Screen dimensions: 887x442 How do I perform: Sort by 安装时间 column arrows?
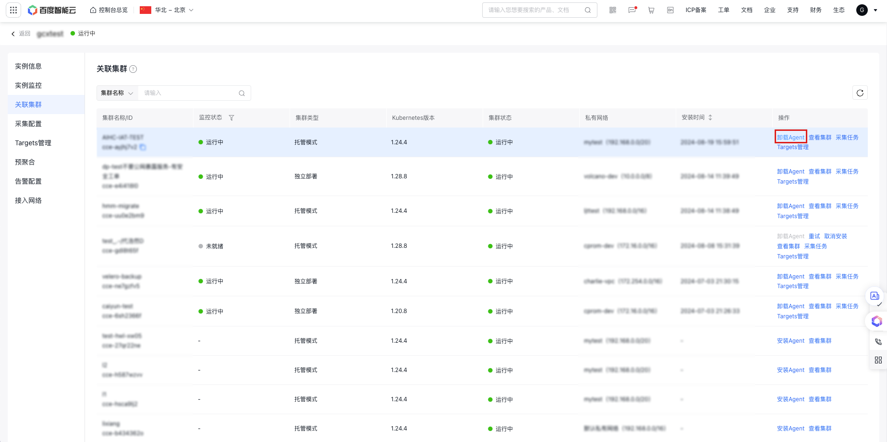pos(710,117)
